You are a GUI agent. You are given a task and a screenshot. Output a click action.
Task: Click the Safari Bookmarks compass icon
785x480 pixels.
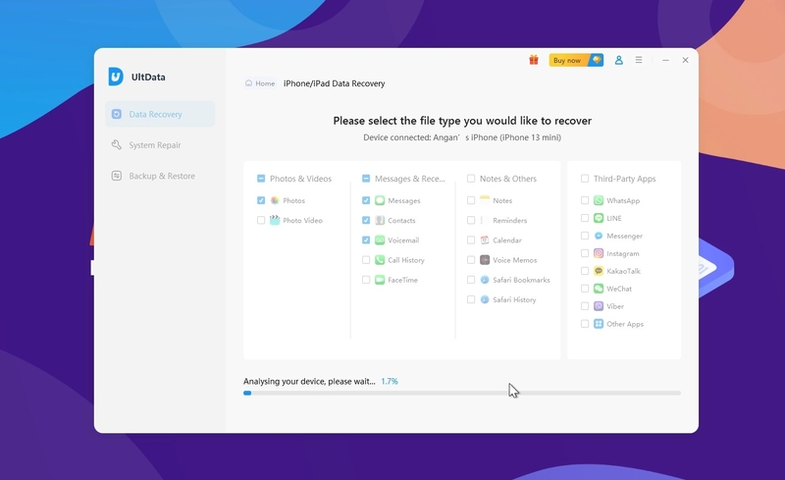(485, 280)
